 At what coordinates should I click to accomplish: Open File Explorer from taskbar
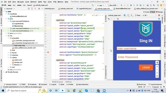coord(68,91)
